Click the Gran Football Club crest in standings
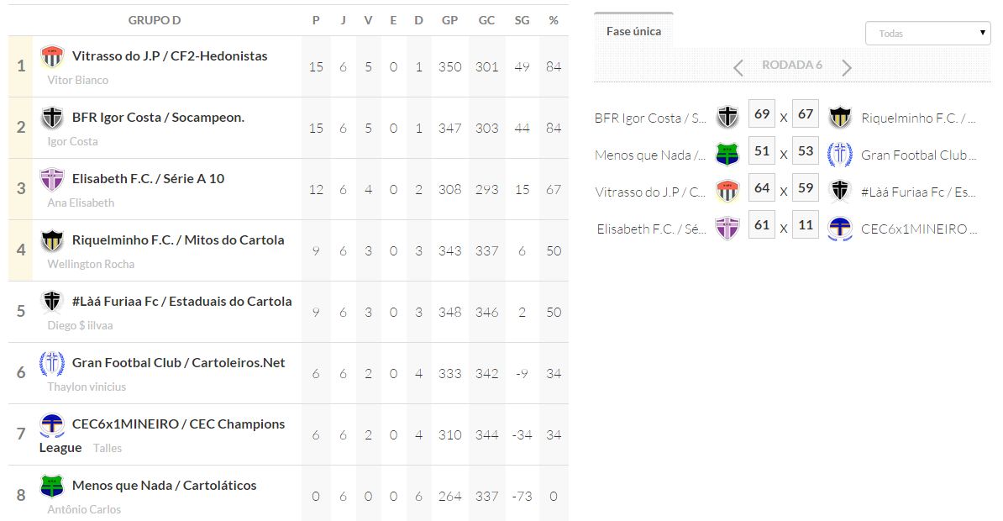The image size is (1003, 521). [52, 364]
